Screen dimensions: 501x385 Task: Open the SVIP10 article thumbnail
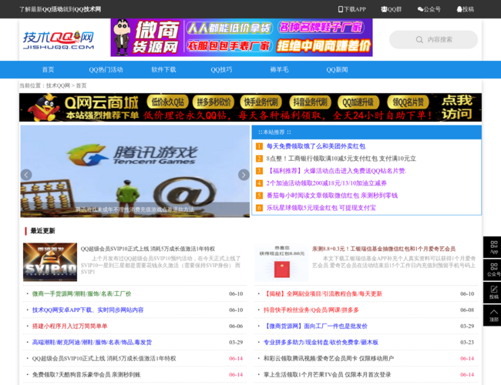(50, 262)
